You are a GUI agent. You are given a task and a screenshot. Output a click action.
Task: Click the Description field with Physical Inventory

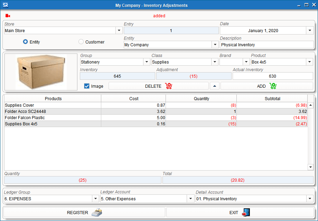[x=267, y=45]
